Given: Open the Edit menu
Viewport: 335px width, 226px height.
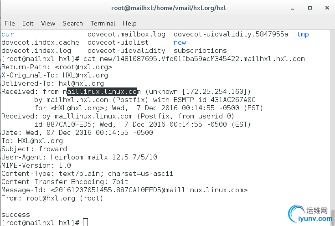Looking at the screenshot, I should (28, 23).
